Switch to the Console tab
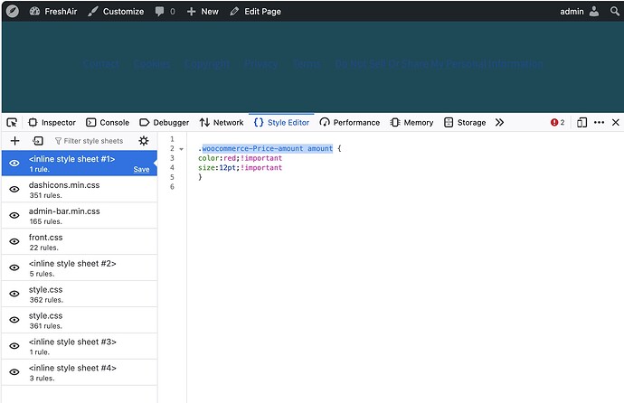 [x=108, y=122]
